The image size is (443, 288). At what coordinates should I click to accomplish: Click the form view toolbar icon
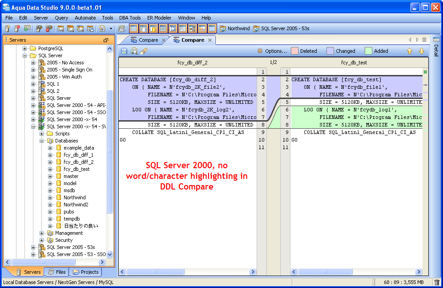(x=182, y=28)
